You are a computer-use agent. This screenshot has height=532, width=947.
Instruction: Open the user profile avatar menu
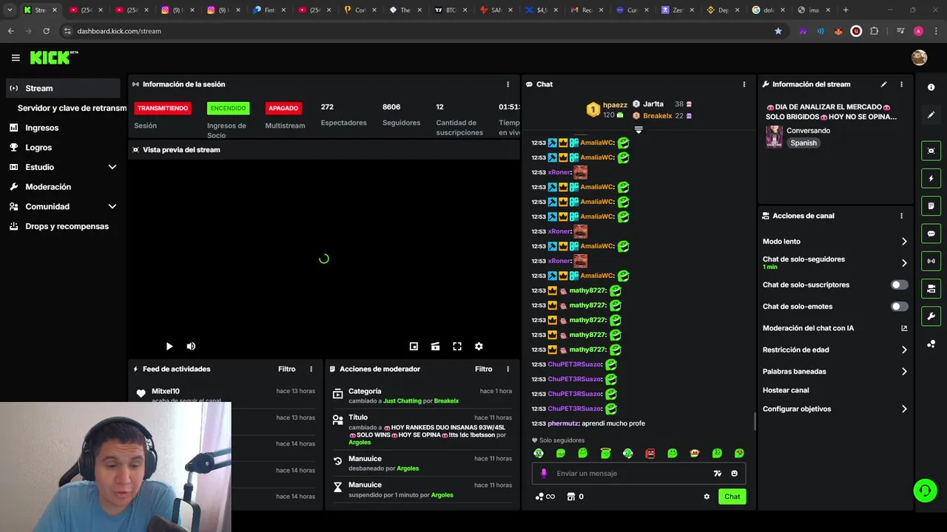919,58
